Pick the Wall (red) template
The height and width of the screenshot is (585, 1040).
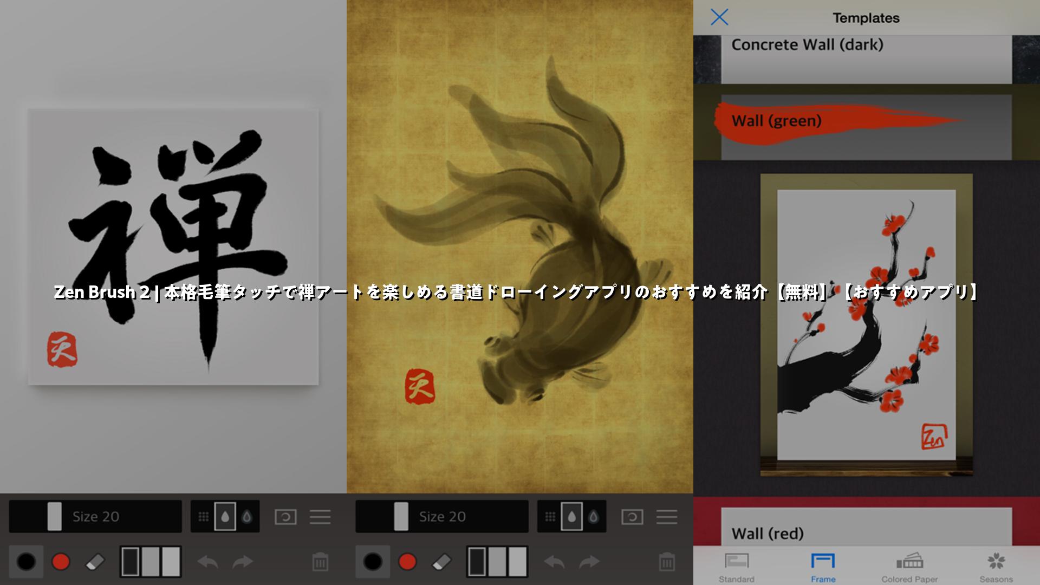pos(866,526)
